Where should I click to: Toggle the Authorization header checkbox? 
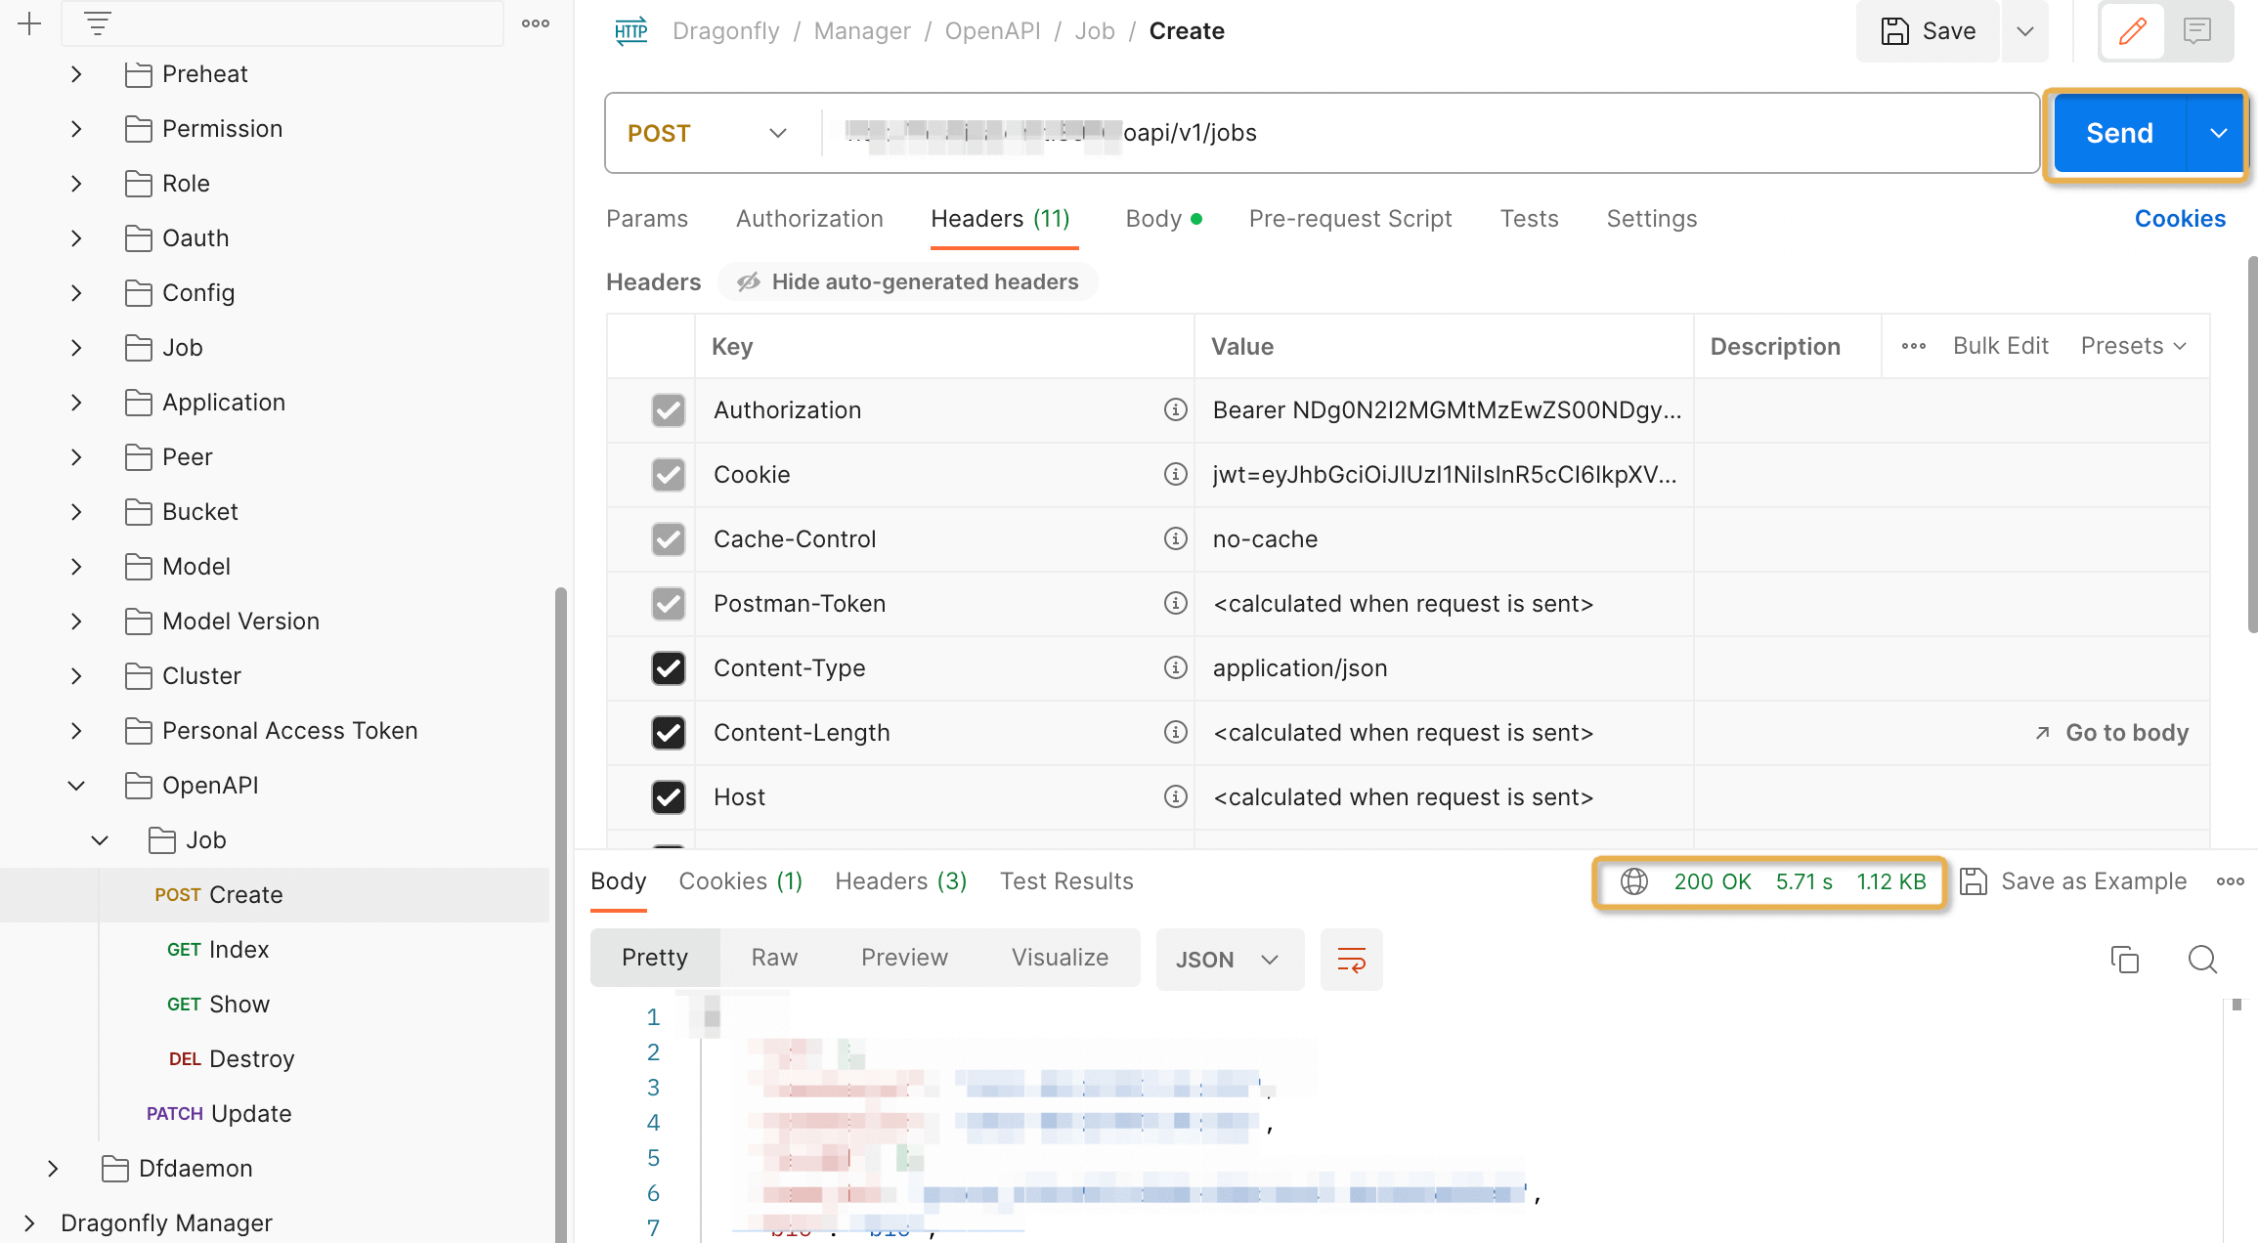click(x=666, y=410)
